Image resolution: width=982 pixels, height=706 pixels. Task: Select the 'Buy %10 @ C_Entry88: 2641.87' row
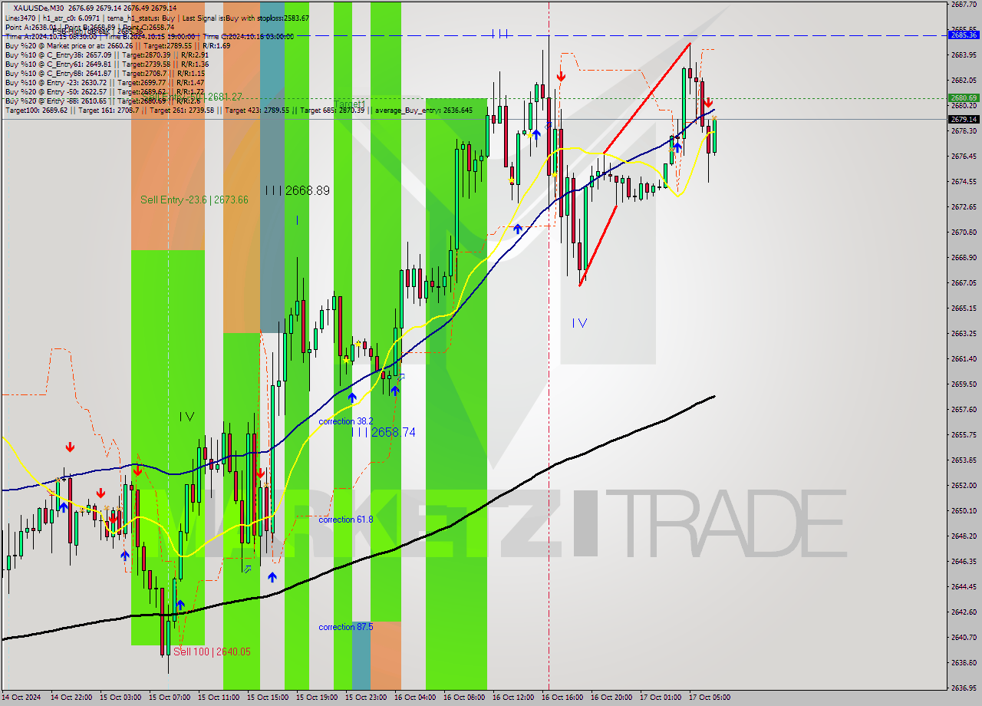pyautogui.click(x=107, y=73)
